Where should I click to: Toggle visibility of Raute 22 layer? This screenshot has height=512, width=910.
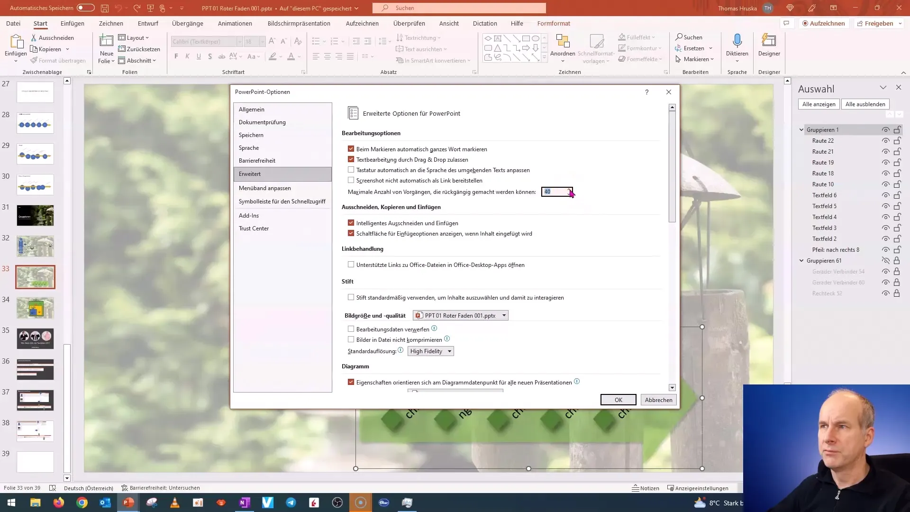tap(885, 140)
